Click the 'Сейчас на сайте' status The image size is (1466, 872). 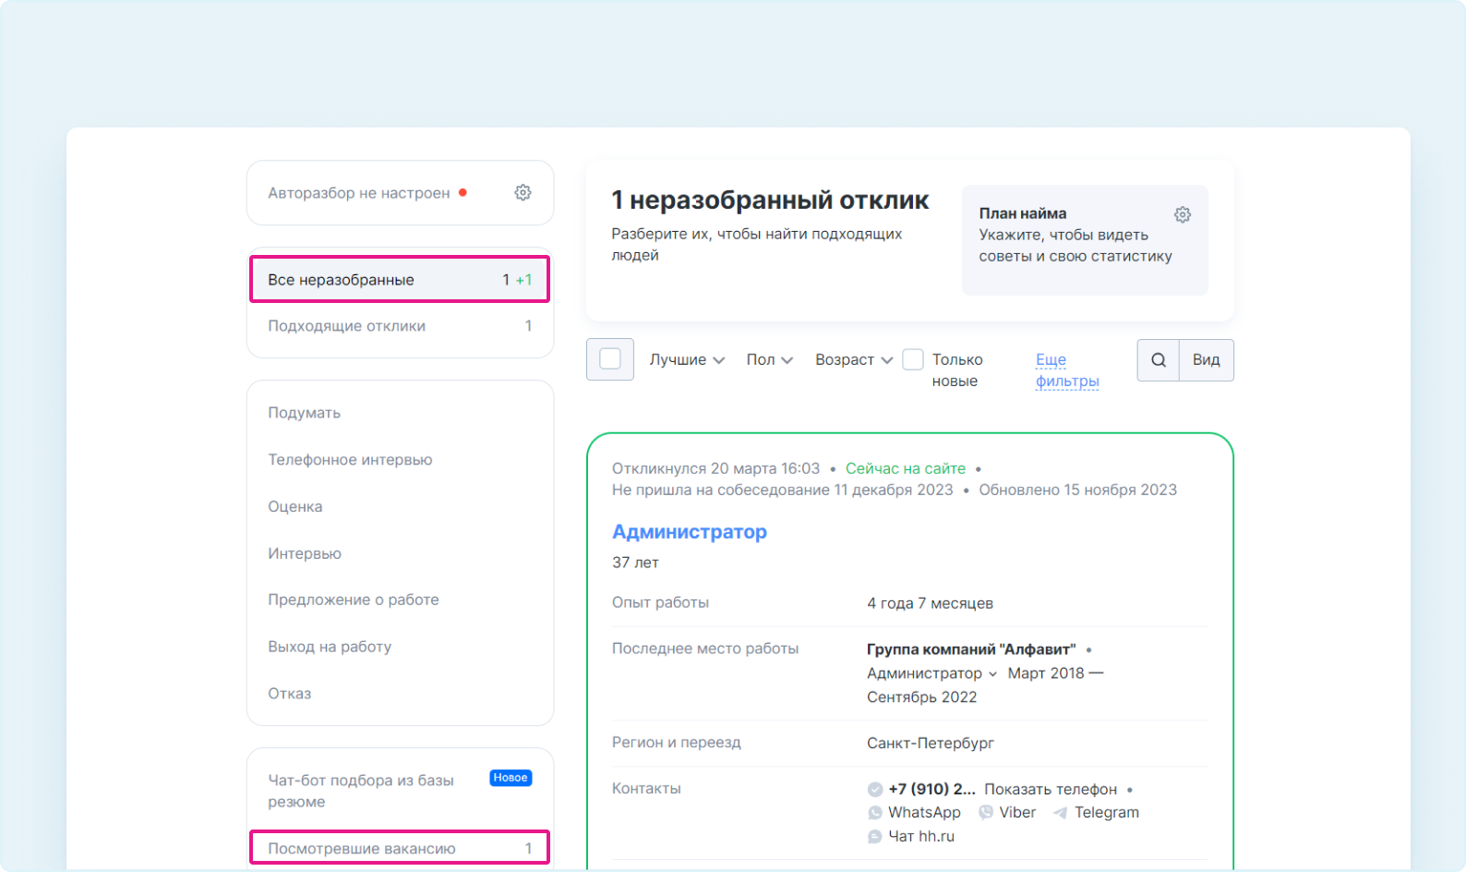pyautogui.click(x=906, y=469)
